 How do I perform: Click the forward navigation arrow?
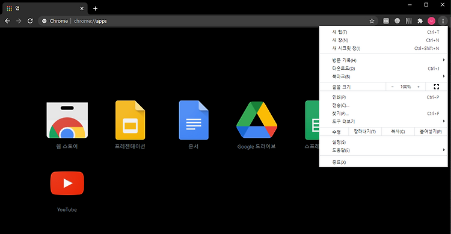point(19,21)
